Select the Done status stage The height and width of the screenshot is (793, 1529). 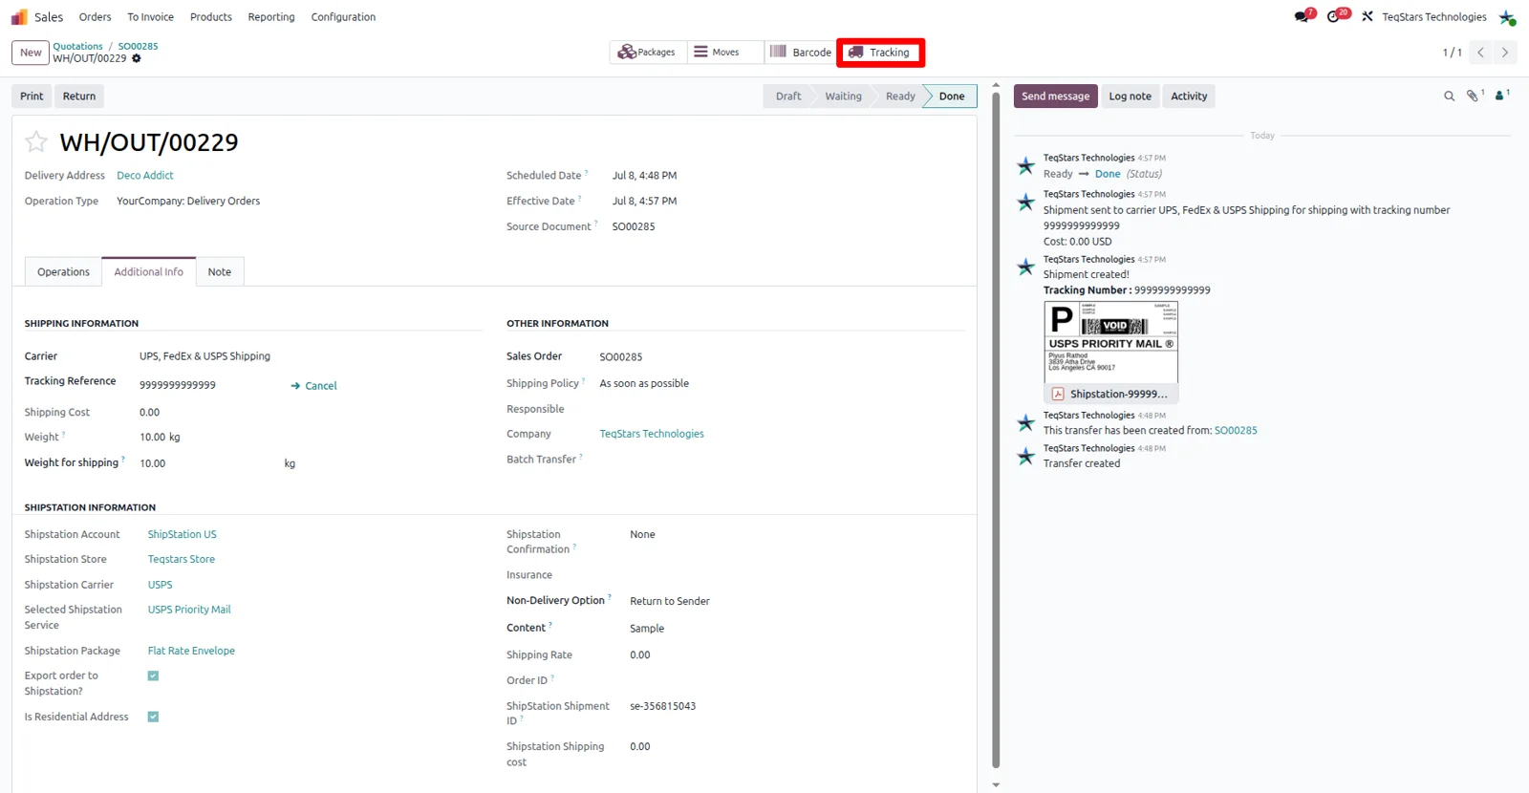click(952, 96)
